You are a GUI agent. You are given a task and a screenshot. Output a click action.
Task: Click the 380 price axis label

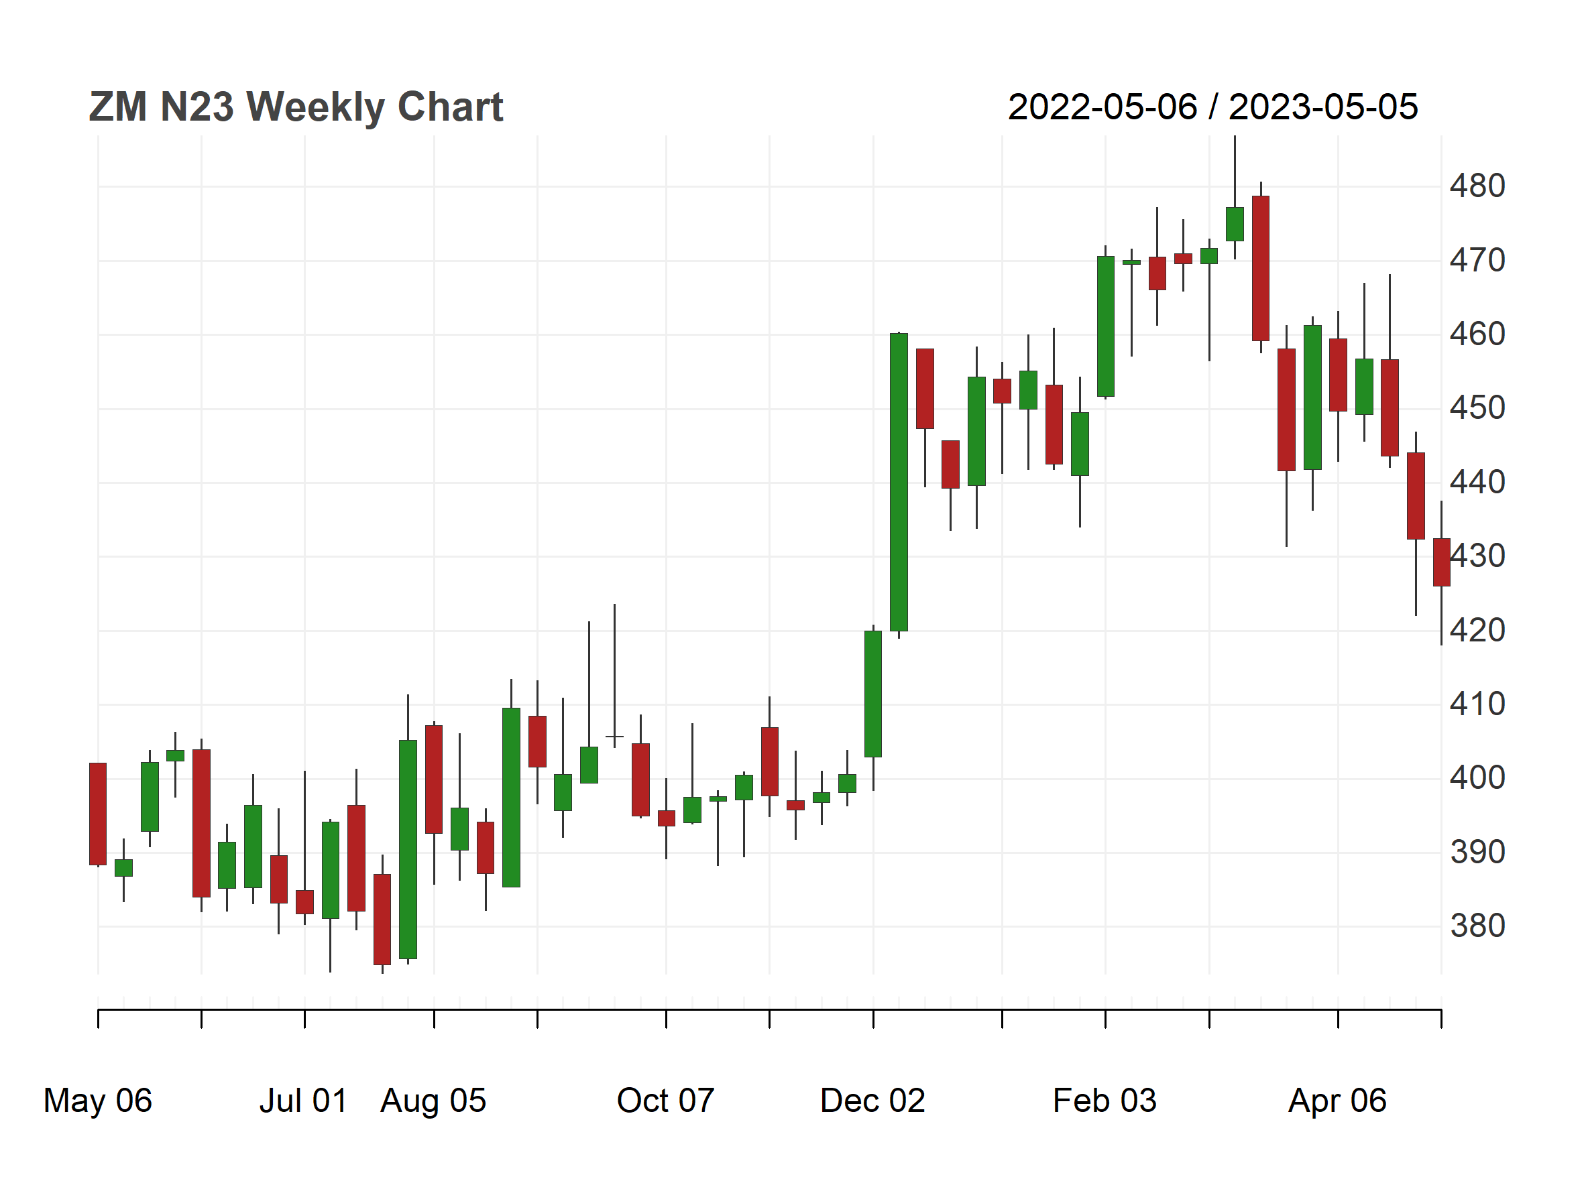click(1477, 926)
